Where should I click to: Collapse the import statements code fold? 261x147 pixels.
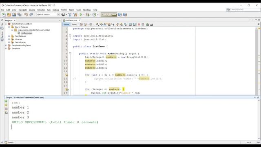tap(70, 36)
